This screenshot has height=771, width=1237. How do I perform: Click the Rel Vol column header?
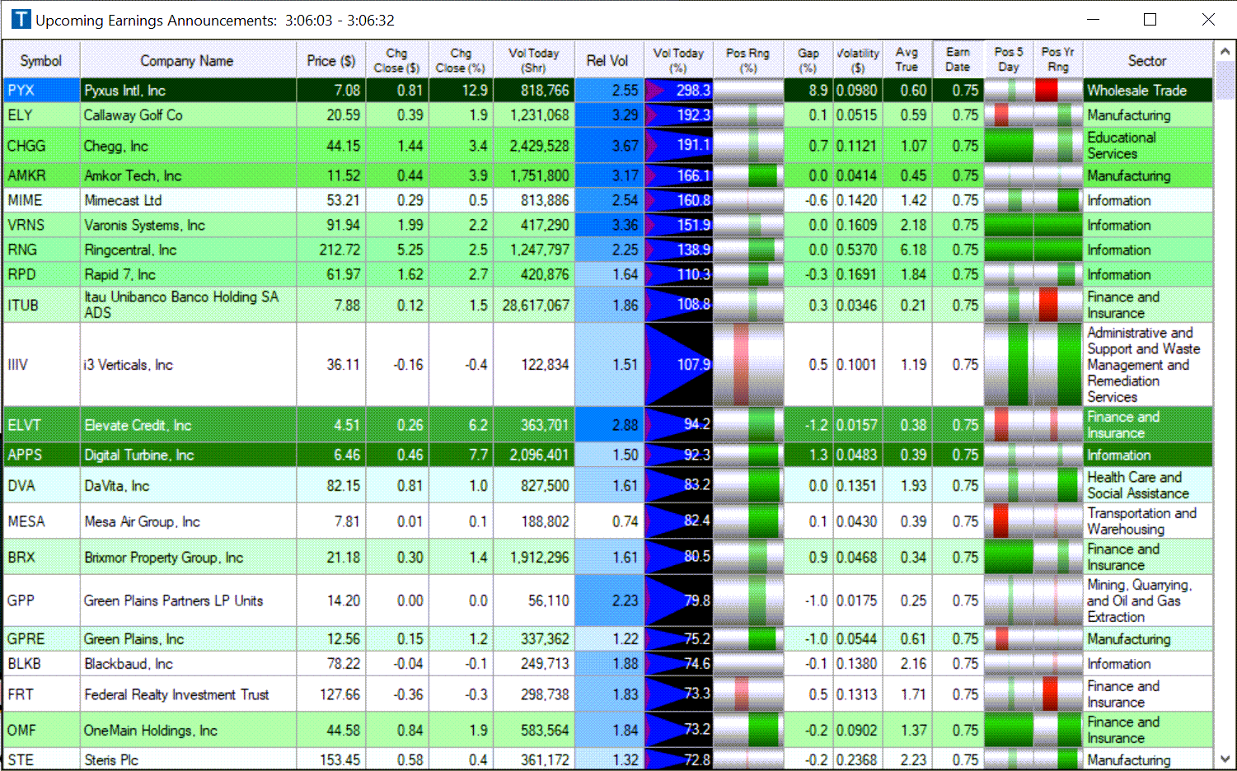tap(608, 60)
